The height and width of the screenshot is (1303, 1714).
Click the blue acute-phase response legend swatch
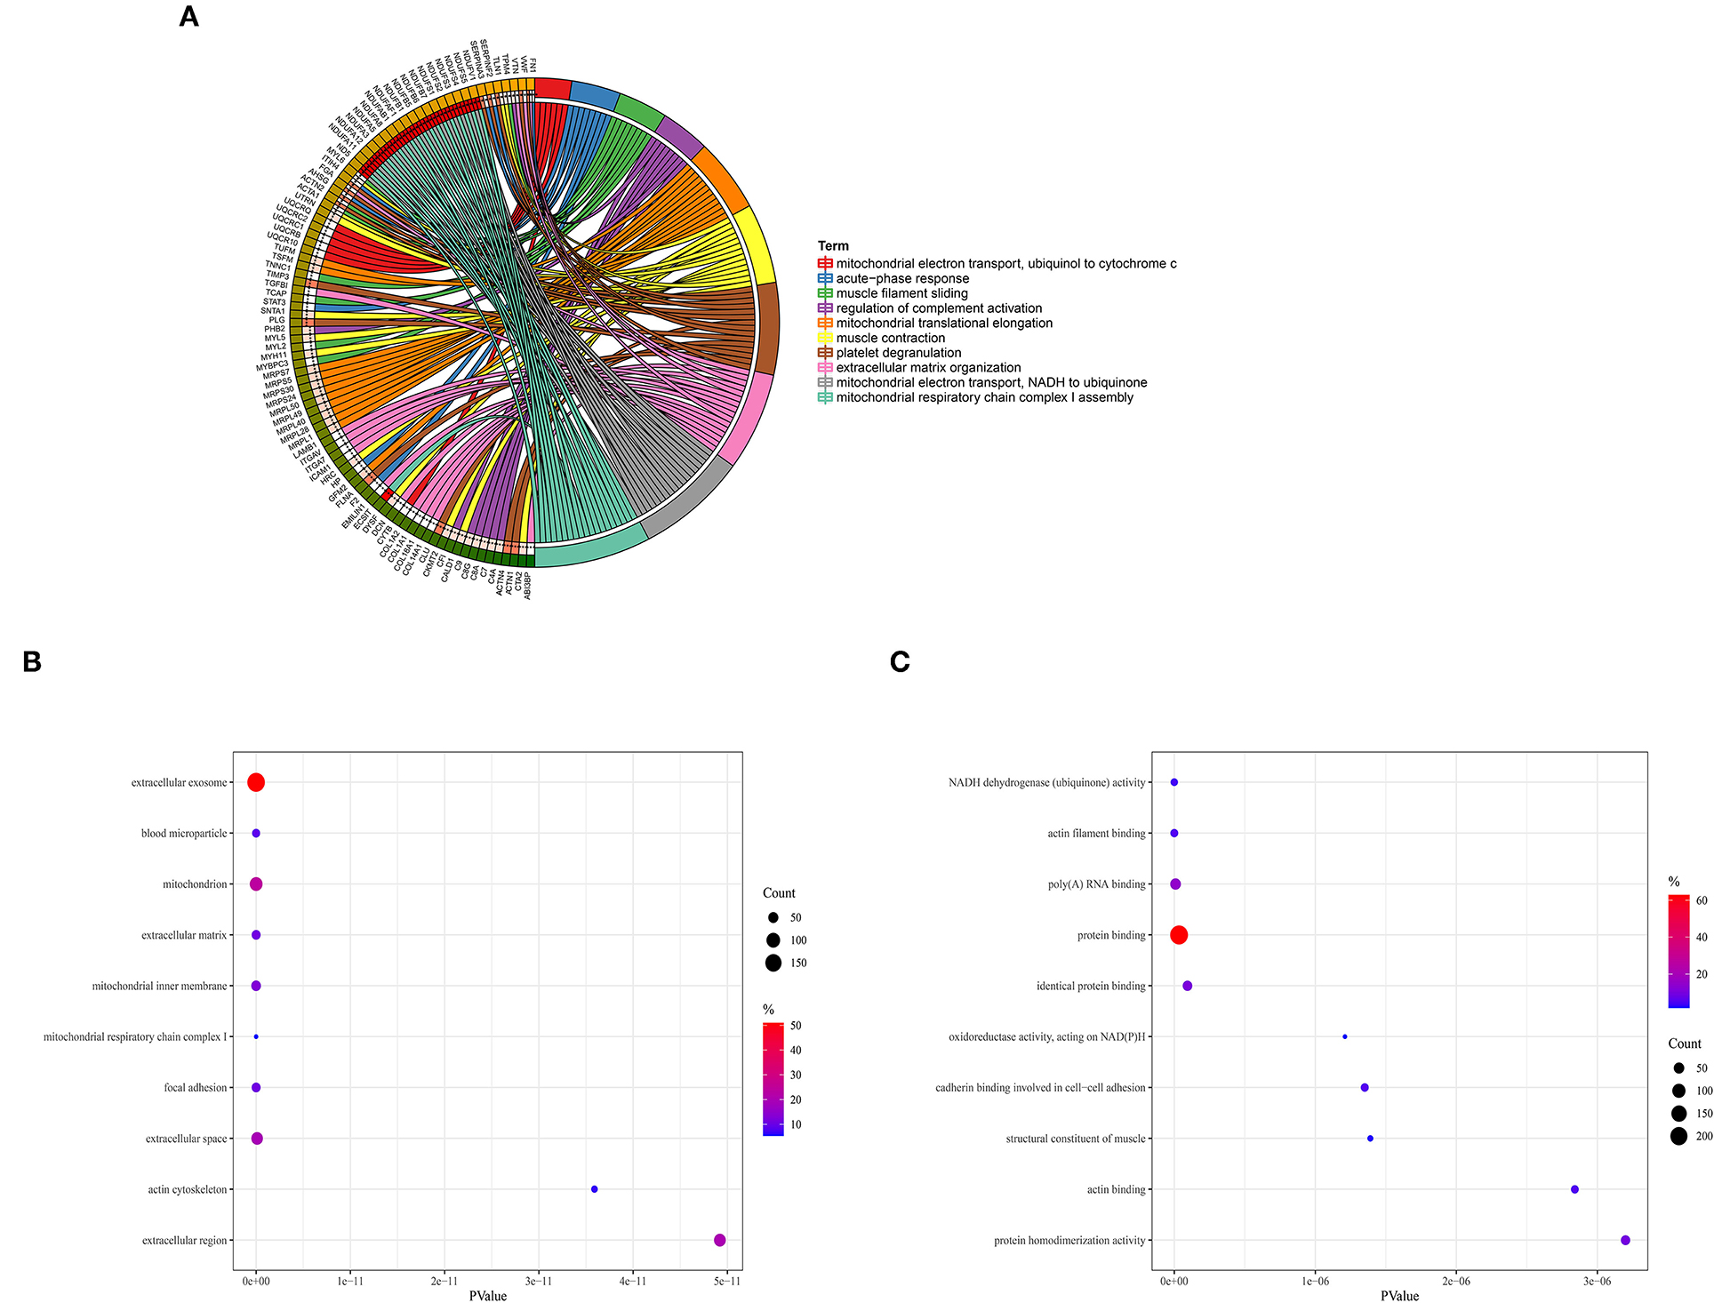click(825, 278)
